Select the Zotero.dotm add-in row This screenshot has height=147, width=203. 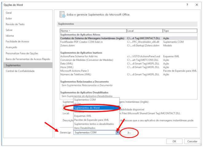(x=129, y=46)
